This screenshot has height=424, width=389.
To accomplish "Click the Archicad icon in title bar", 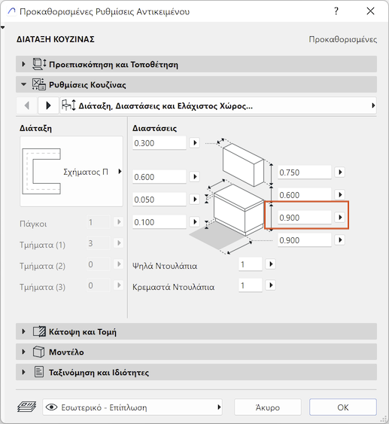I will pyautogui.click(x=11, y=11).
